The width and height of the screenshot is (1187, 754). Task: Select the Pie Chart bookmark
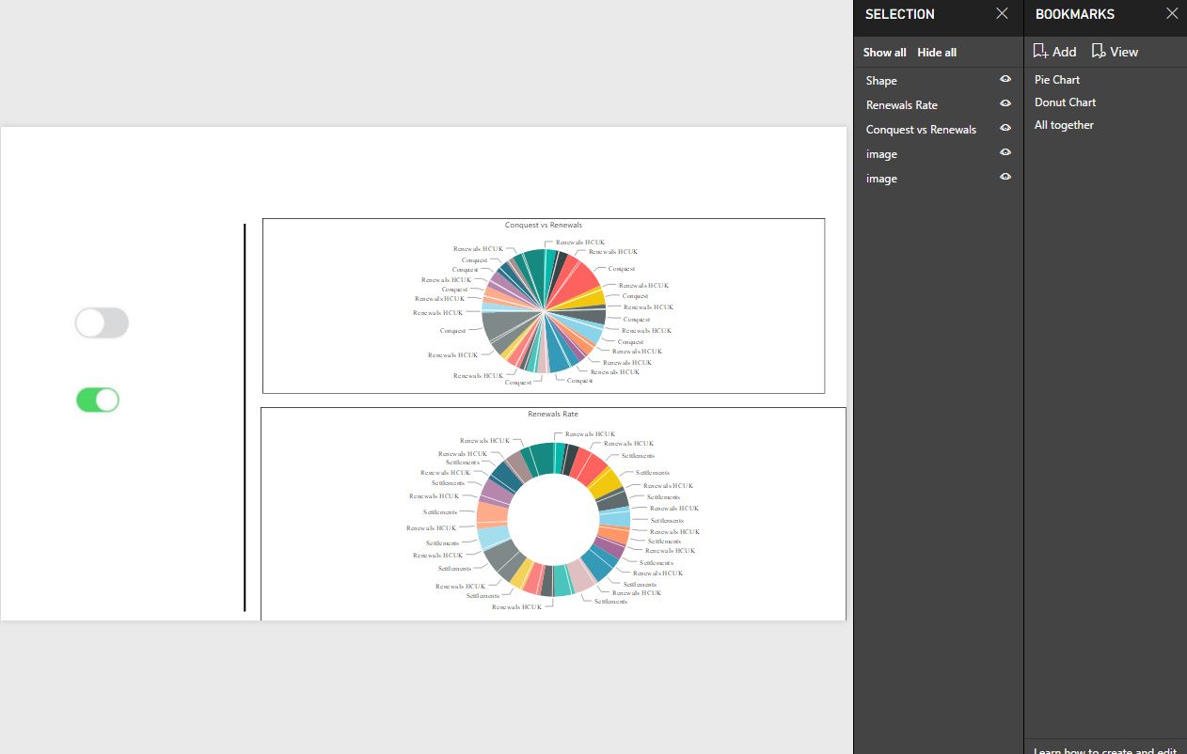click(x=1057, y=80)
